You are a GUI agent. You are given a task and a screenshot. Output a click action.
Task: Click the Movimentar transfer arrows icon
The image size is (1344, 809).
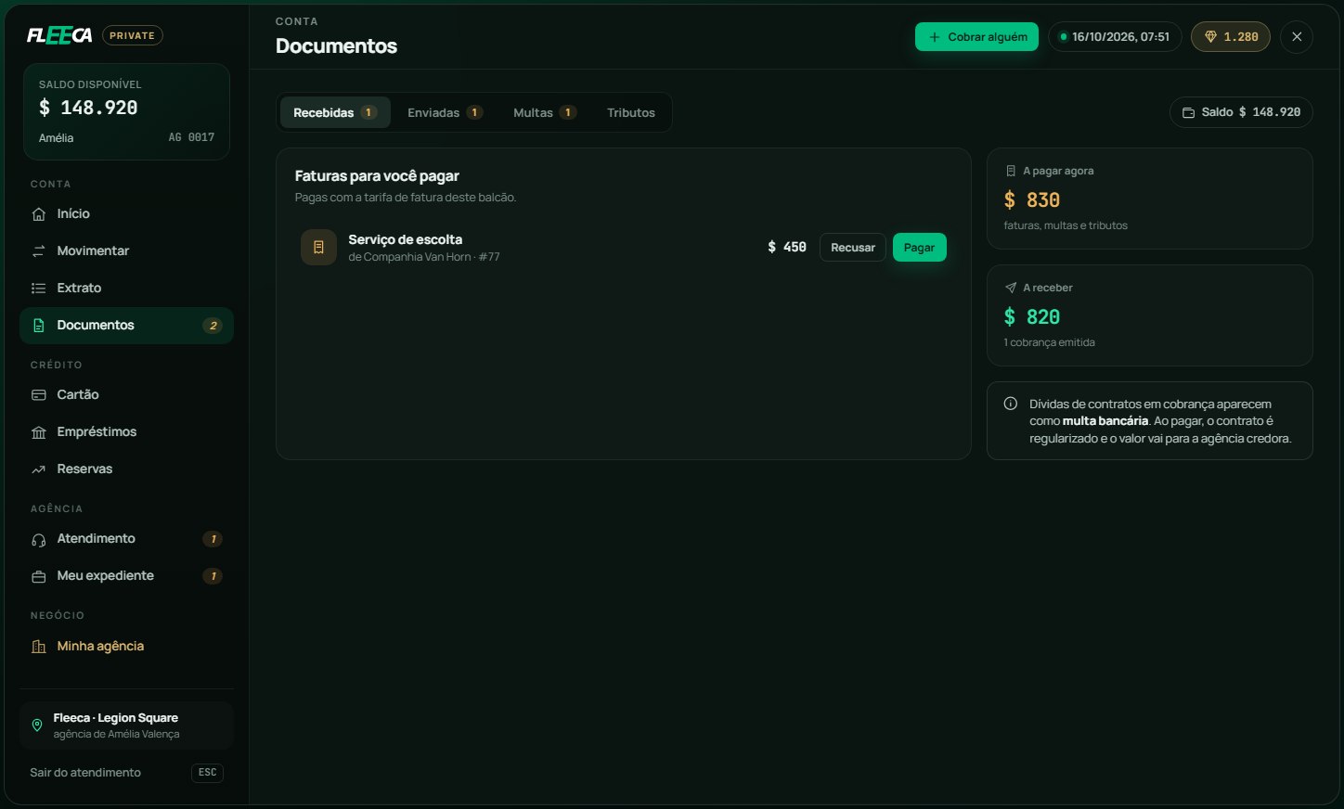click(x=39, y=251)
